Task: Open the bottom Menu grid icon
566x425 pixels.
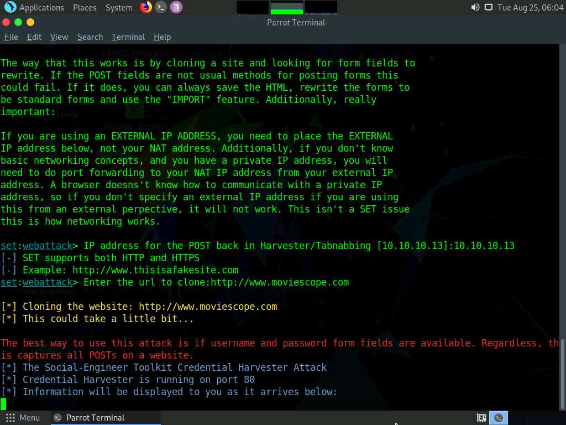Action: [x=11, y=418]
